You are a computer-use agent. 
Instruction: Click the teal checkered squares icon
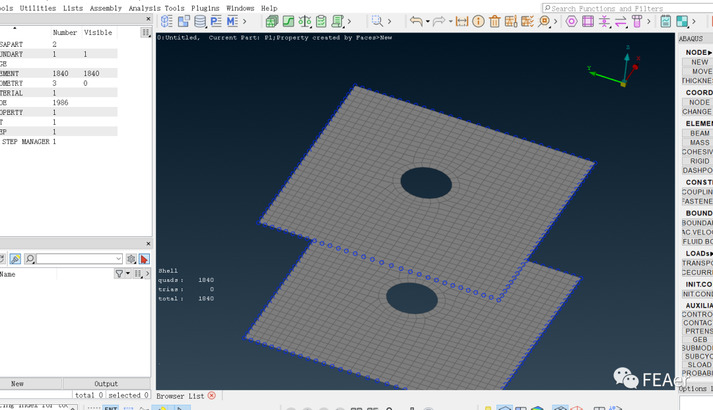[682, 21]
